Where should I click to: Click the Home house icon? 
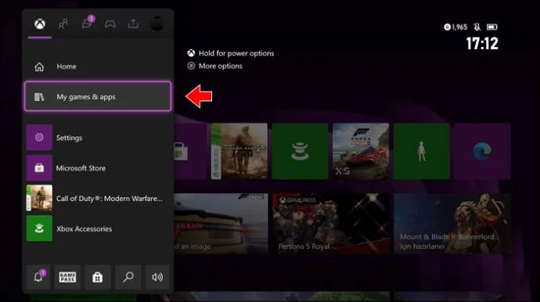coord(39,67)
